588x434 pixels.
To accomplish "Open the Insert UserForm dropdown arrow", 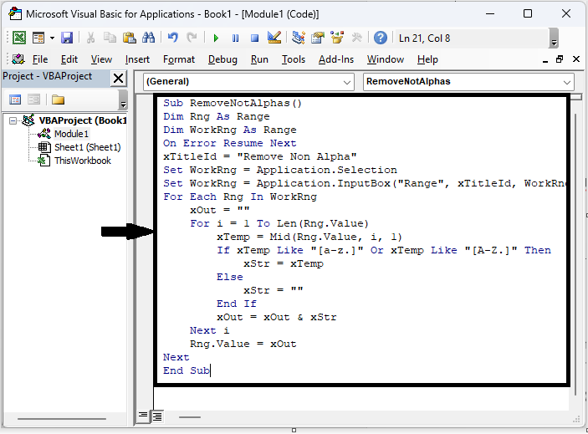I will (52, 38).
